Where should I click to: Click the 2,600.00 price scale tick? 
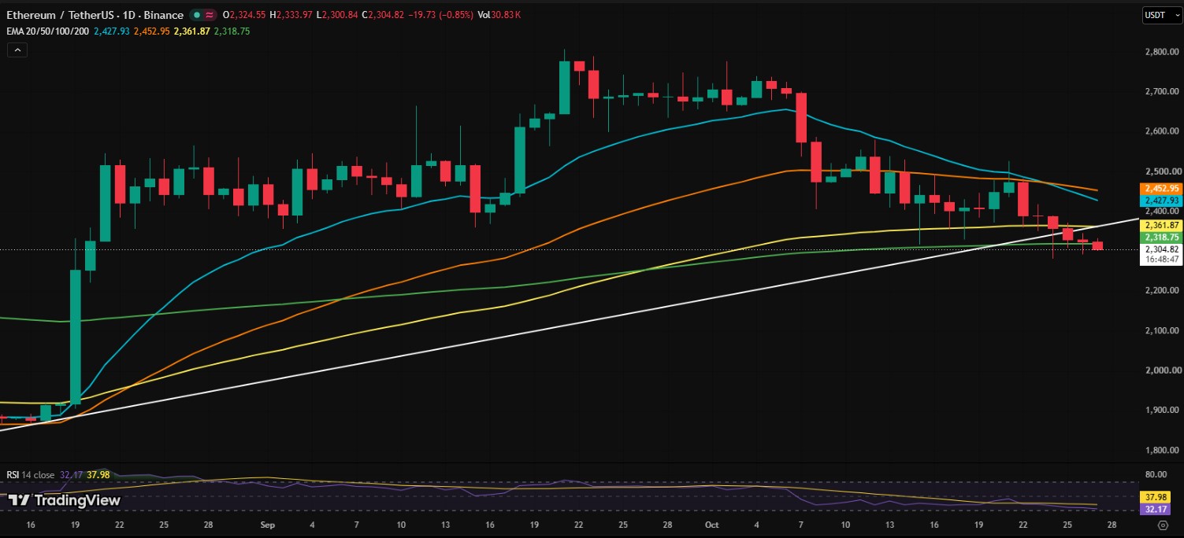(x=1160, y=131)
